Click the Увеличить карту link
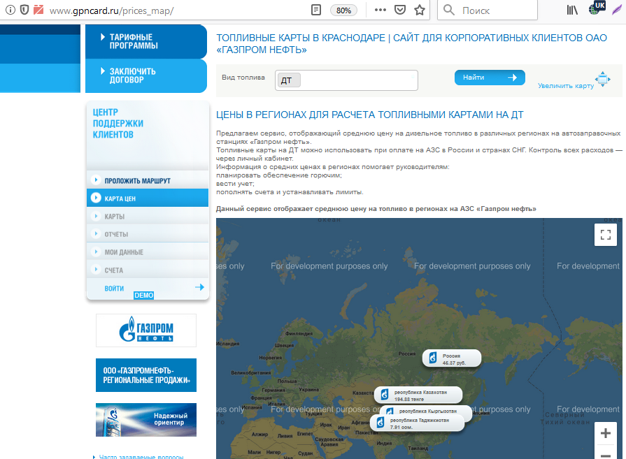 pos(565,86)
